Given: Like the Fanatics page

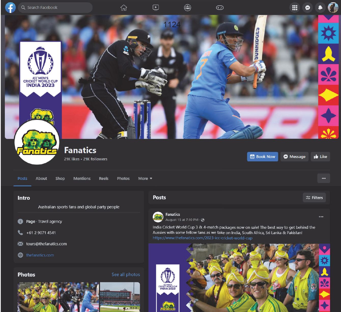Looking at the screenshot, I should click(x=320, y=157).
